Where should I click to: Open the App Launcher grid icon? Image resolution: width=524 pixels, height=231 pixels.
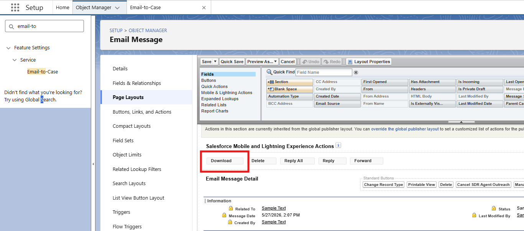tap(15, 7)
